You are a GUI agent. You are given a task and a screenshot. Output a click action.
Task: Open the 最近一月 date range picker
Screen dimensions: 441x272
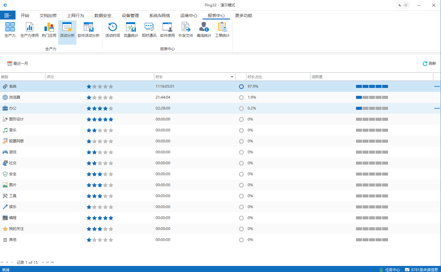[x=18, y=64]
